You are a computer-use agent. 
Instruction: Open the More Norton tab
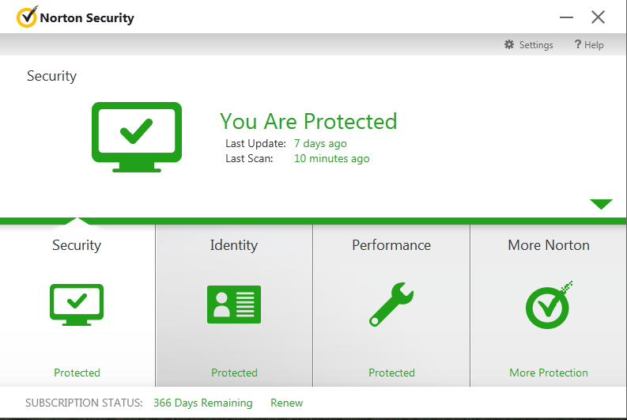click(549, 245)
